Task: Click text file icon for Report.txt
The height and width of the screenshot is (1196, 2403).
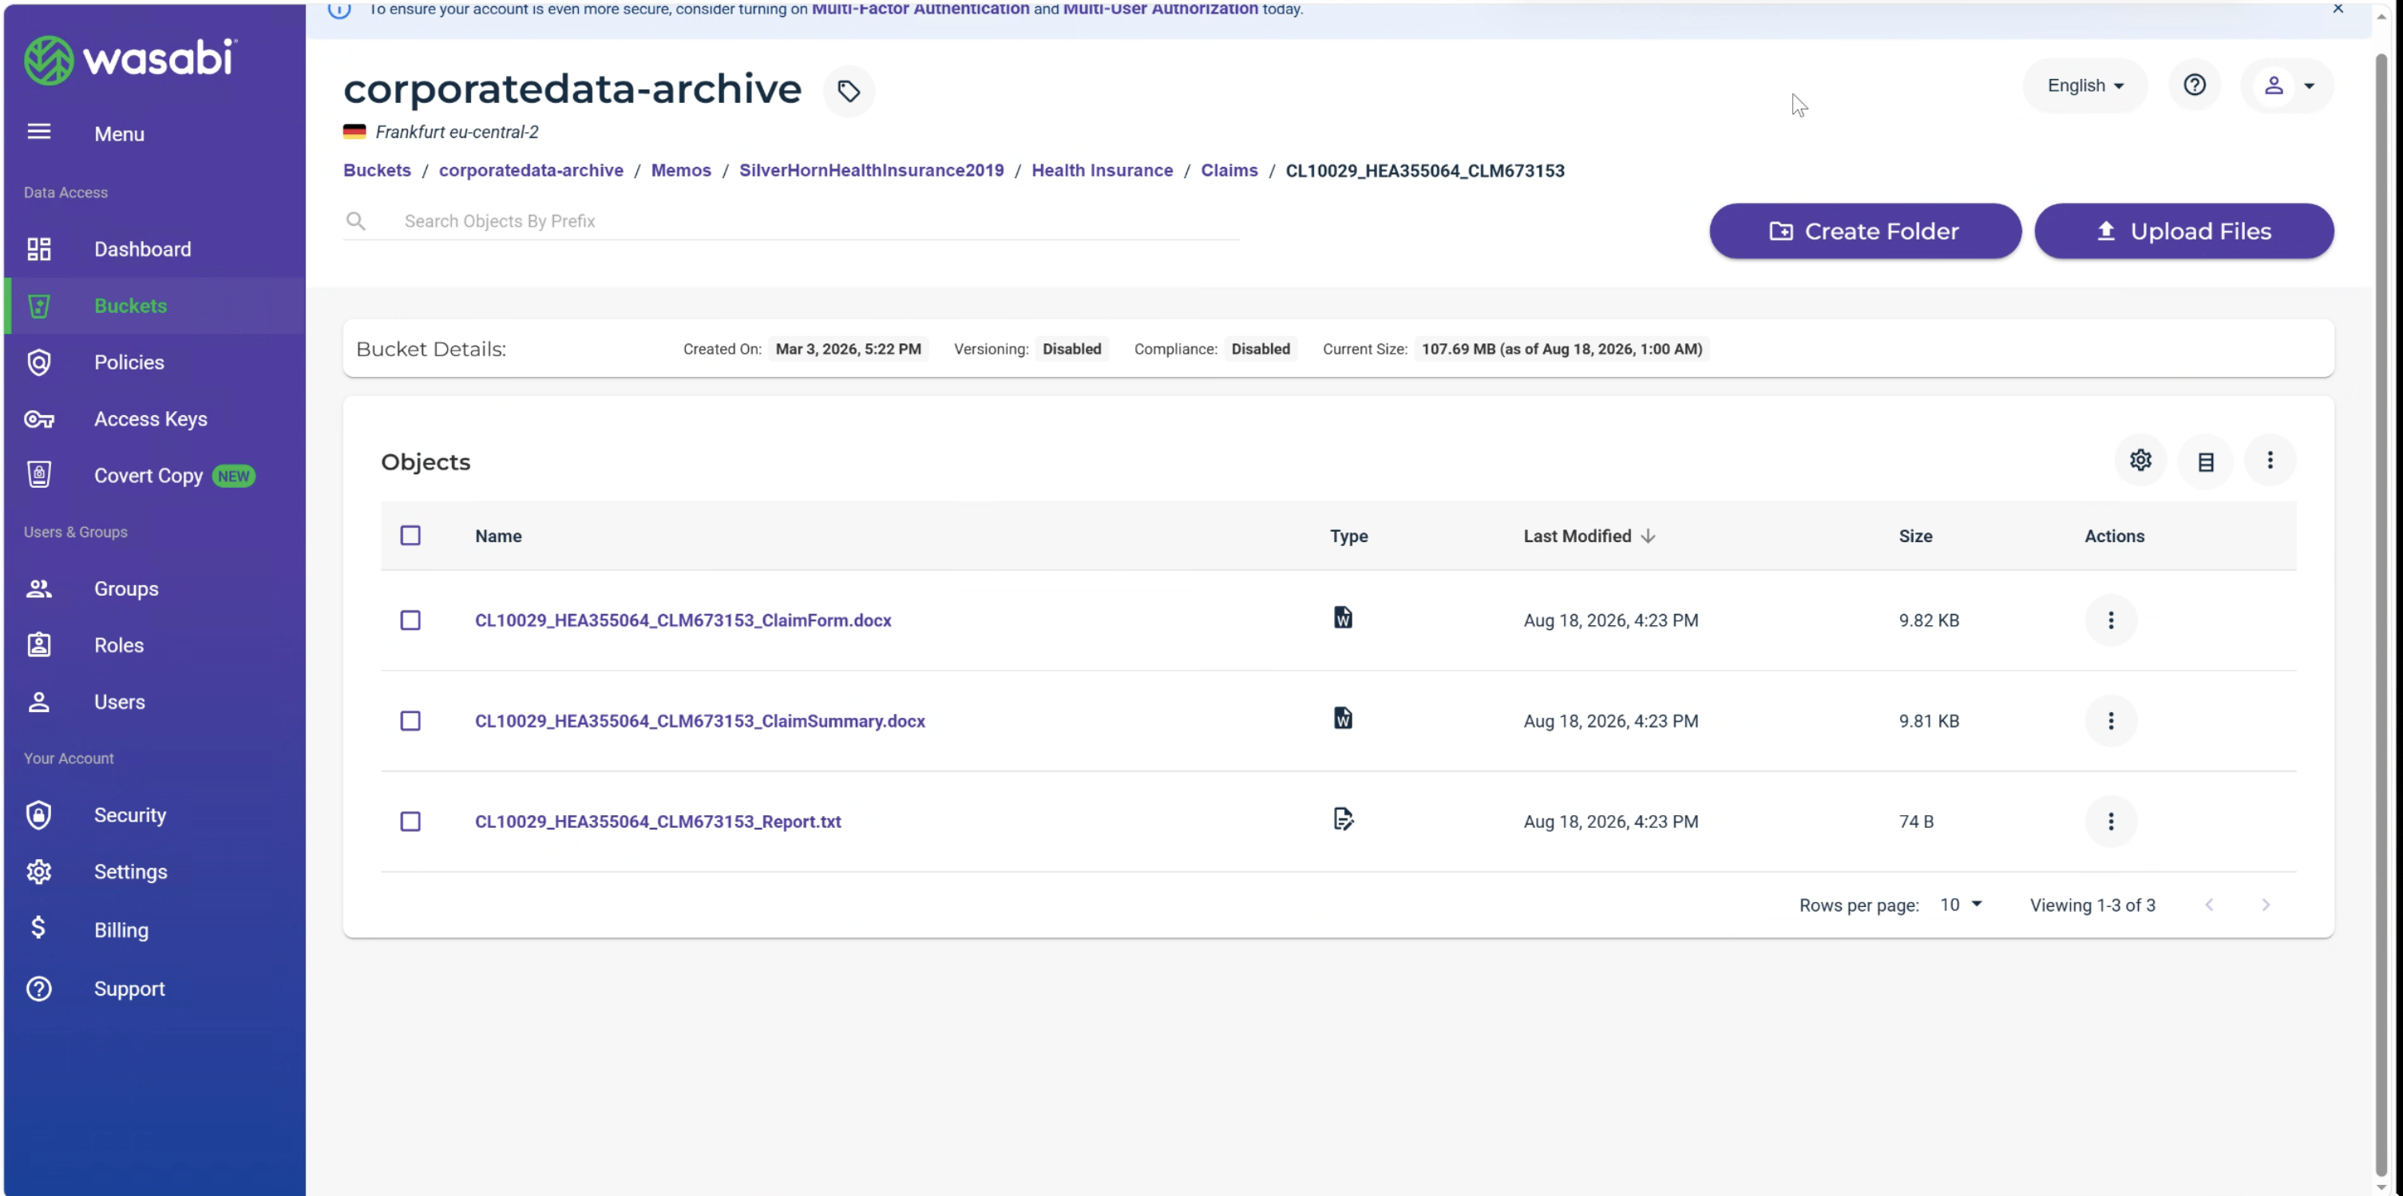Action: (1342, 819)
